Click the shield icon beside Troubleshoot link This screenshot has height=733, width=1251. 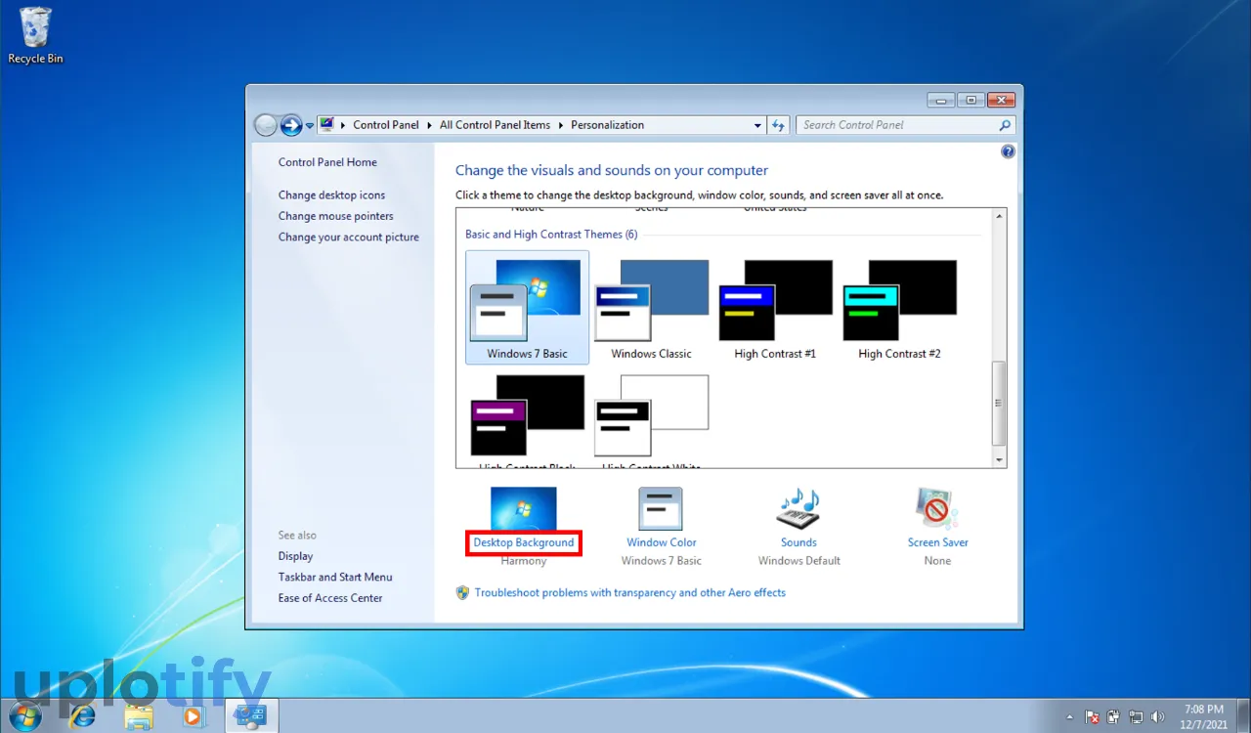pyautogui.click(x=463, y=592)
